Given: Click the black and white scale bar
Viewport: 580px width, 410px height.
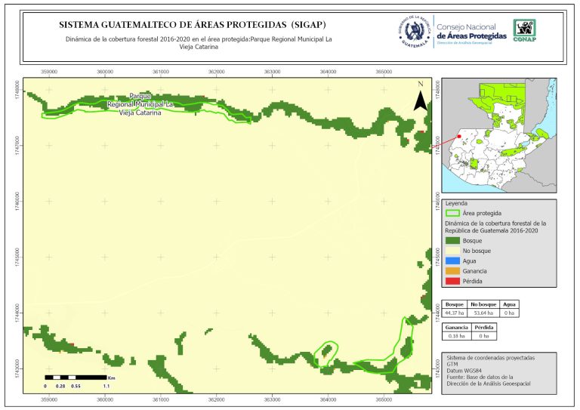Looking at the screenshot, I should click(76, 376).
